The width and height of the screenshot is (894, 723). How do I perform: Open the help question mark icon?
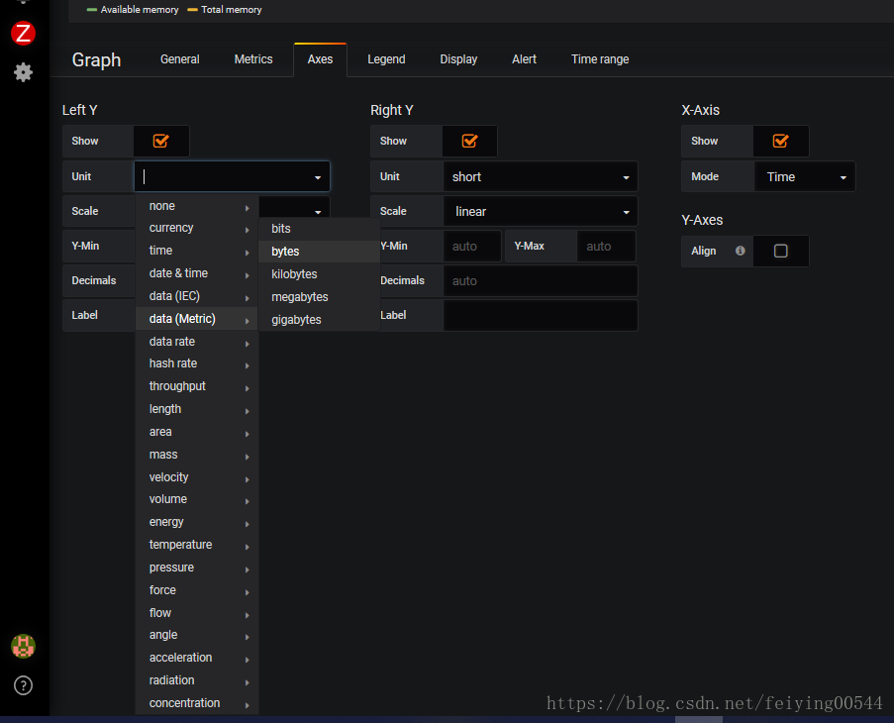pos(24,685)
